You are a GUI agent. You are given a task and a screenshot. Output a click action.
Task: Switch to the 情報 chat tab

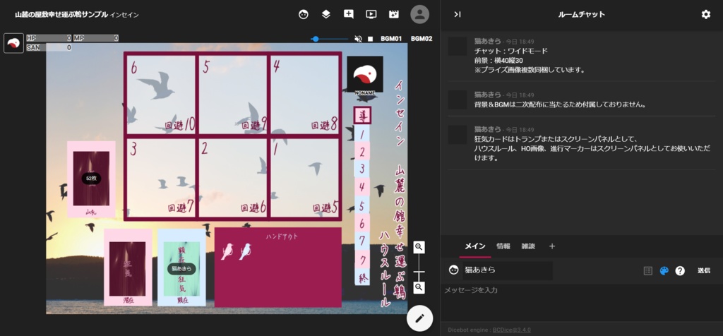503,246
